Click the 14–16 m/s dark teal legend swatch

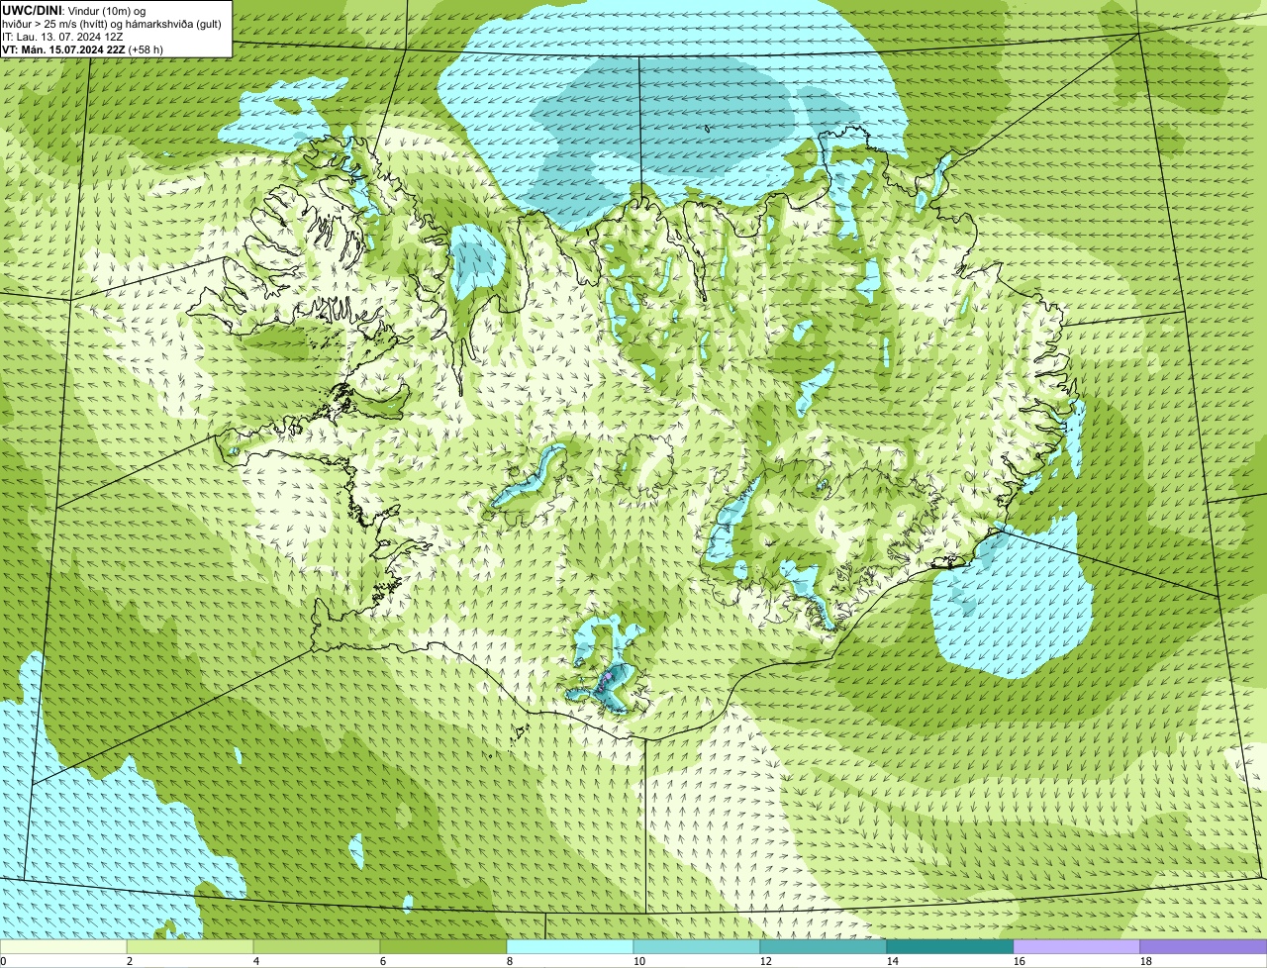pyautogui.click(x=950, y=947)
